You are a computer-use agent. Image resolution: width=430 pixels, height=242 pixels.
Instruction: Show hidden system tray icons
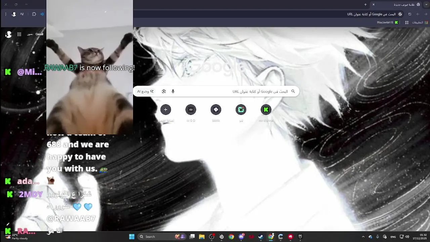tap(363, 237)
